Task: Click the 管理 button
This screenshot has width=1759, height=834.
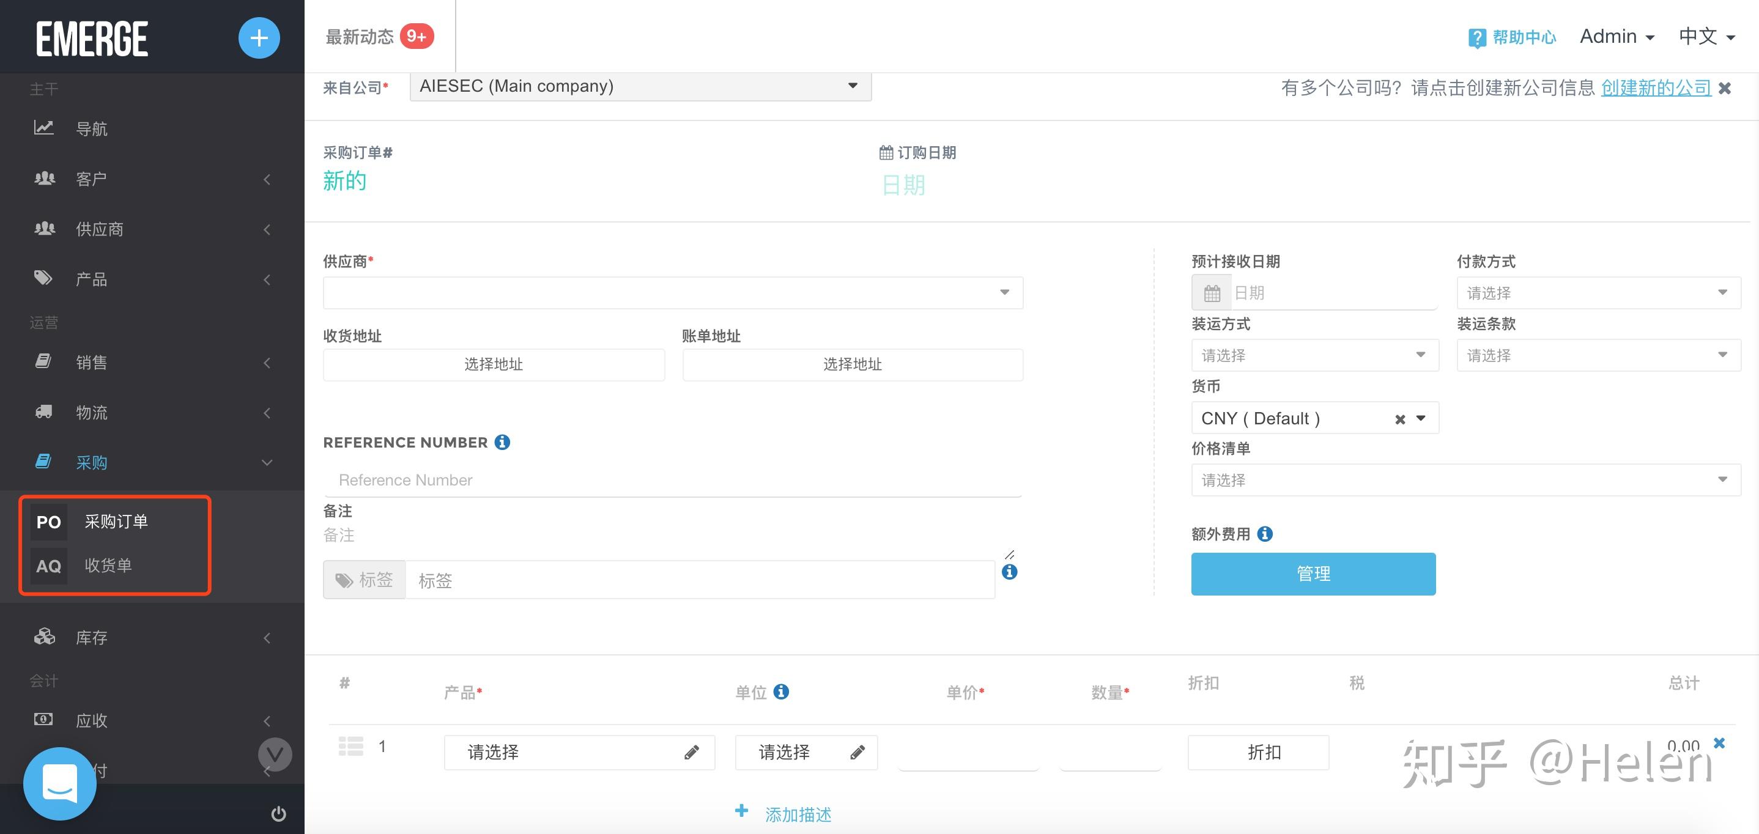Action: coord(1313,574)
